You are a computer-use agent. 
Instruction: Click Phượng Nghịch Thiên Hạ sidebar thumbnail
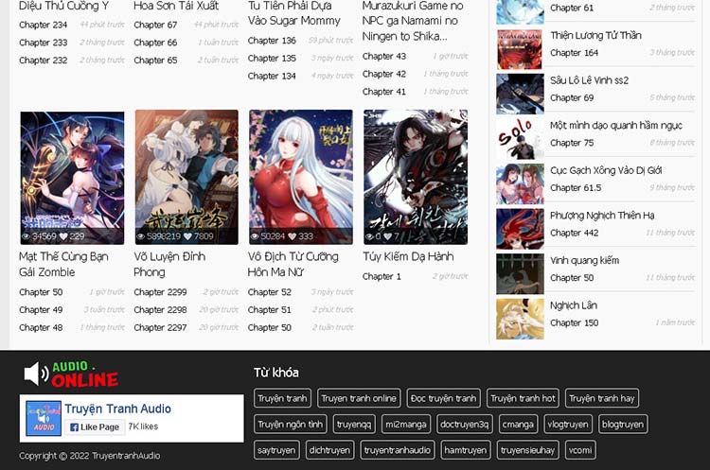coord(520,229)
